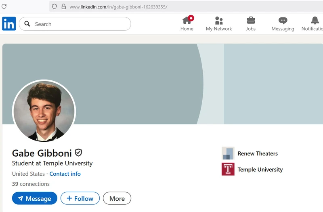Expand the More actions button
This screenshot has height=212, width=323.
point(117,198)
